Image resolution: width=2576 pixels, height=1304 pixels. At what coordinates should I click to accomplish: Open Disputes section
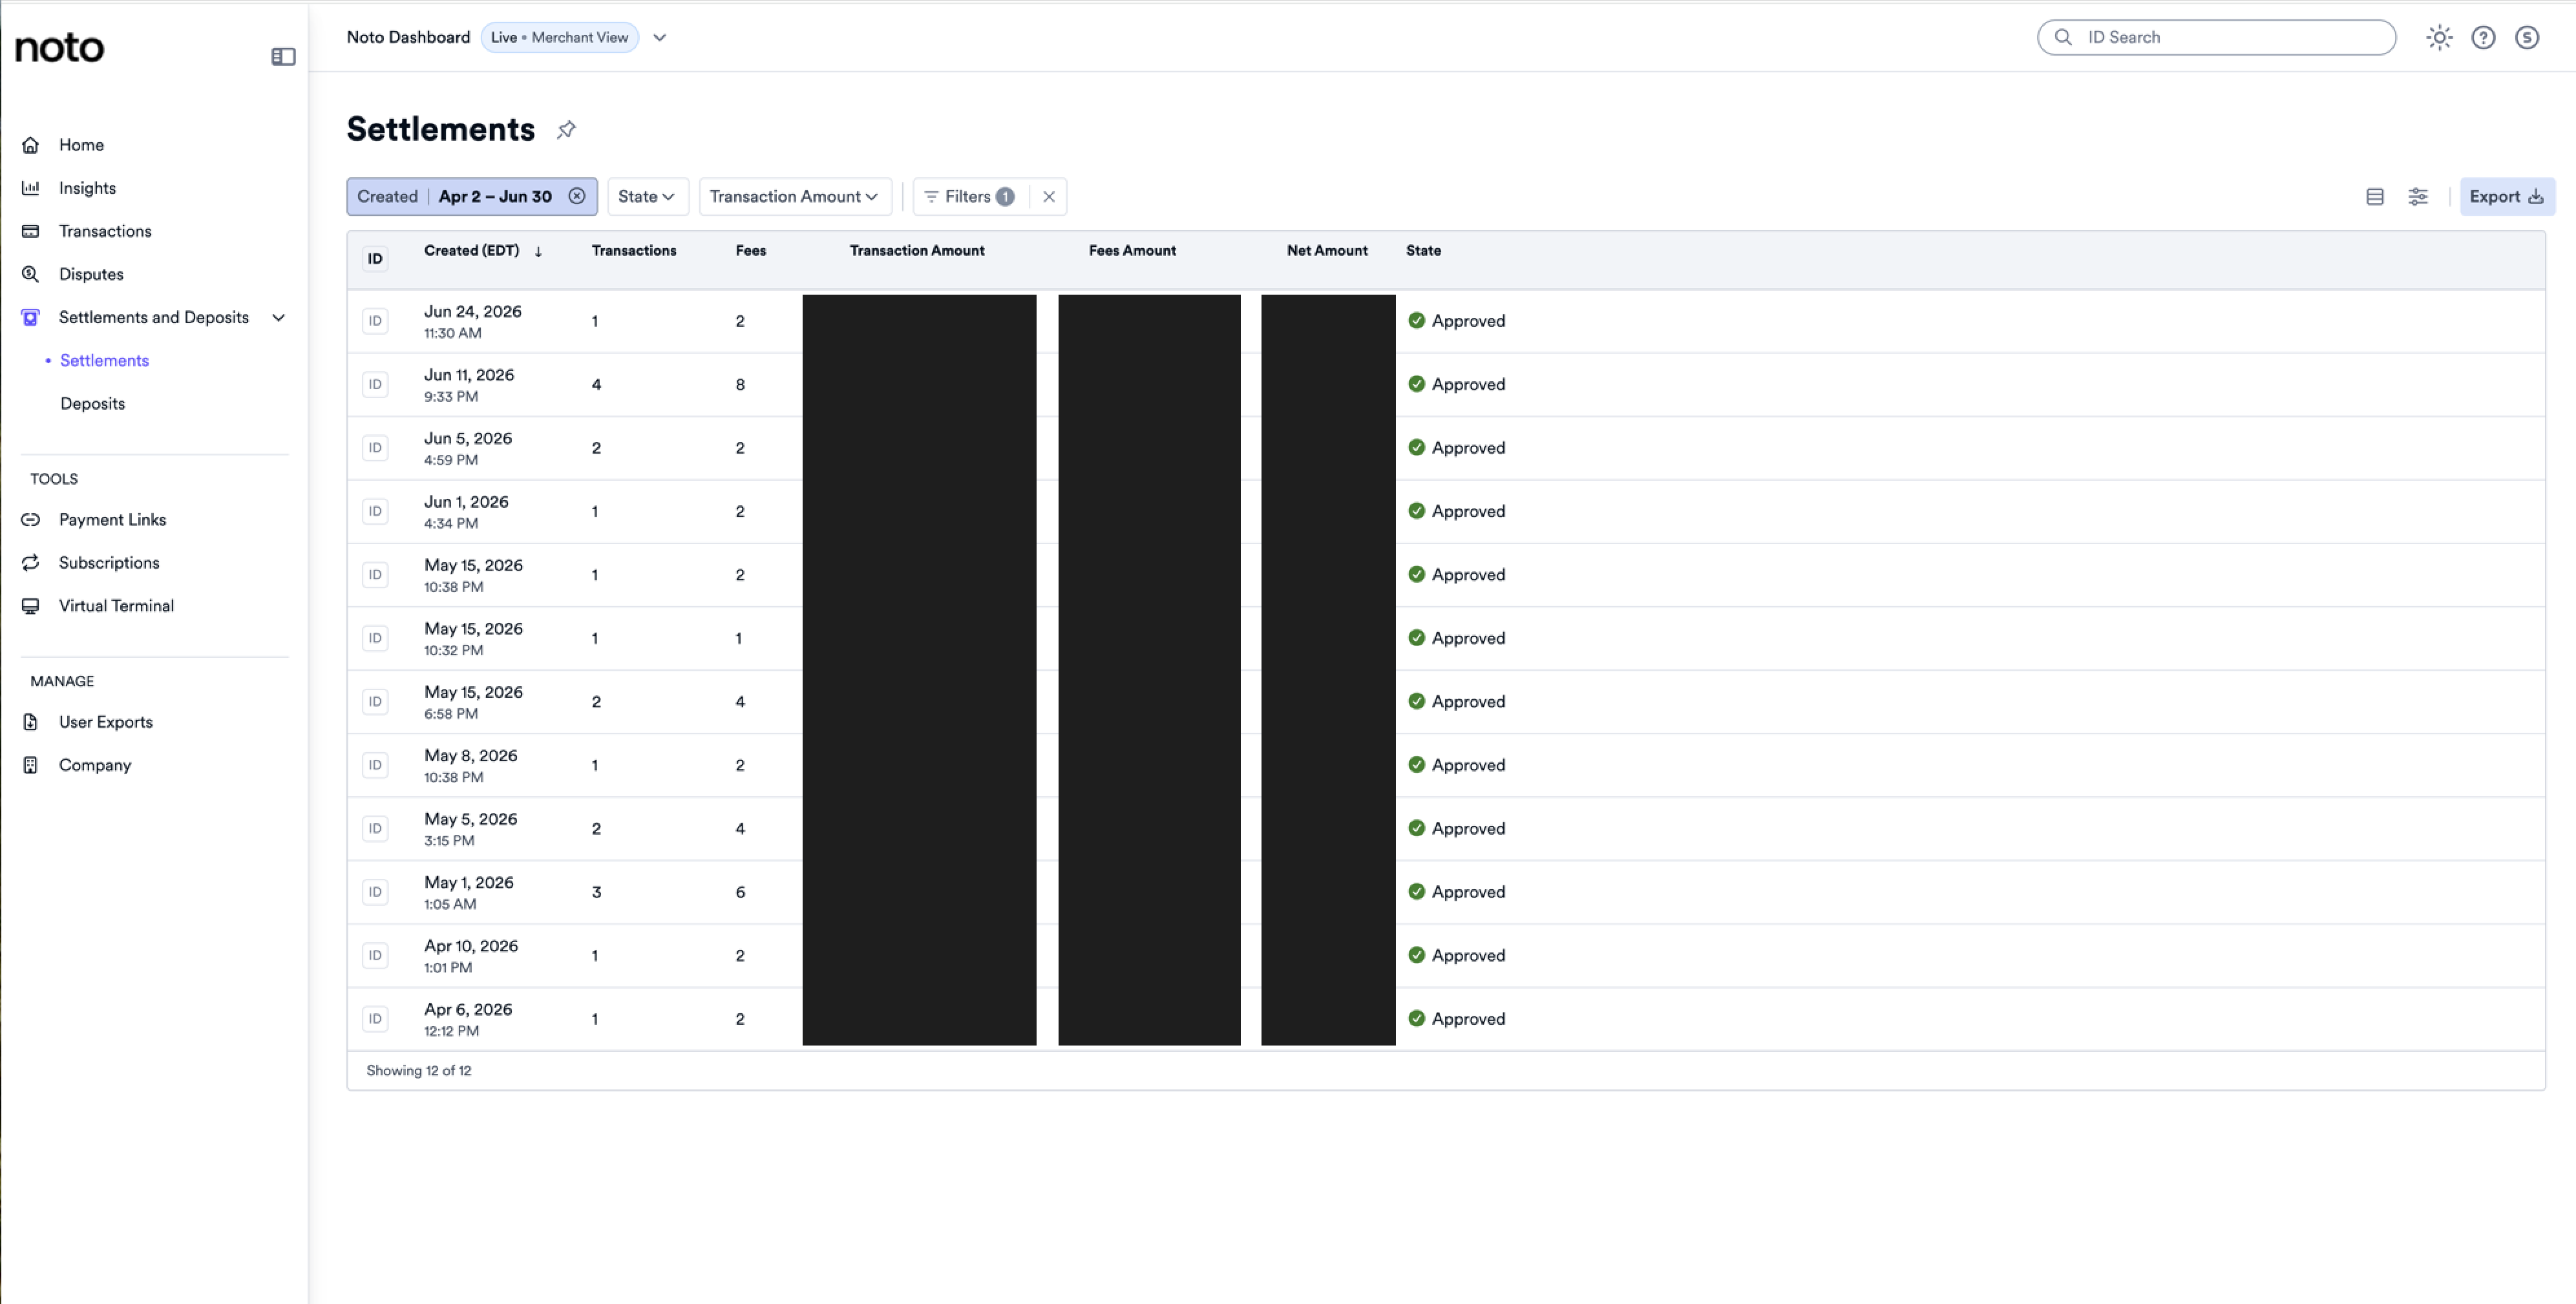click(91, 274)
